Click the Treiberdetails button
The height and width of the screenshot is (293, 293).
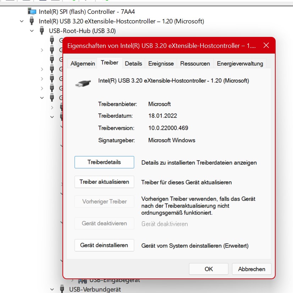104,162
